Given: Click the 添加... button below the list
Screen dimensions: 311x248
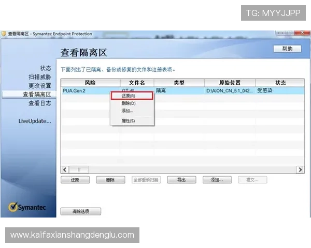Looking at the screenshot, I should [217, 180].
